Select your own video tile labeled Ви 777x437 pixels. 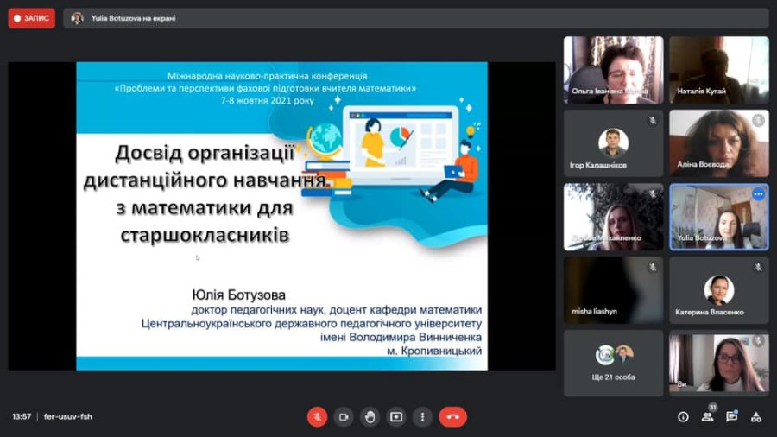coord(719,364)
